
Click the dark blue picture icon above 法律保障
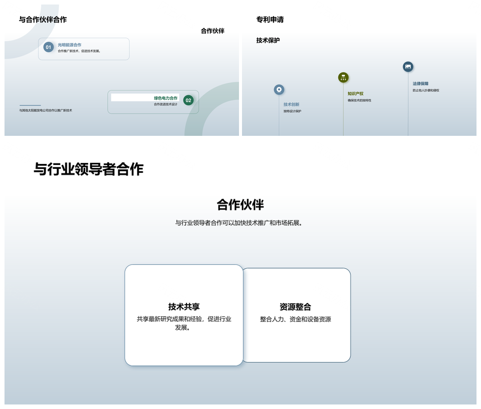click(408, 67)
